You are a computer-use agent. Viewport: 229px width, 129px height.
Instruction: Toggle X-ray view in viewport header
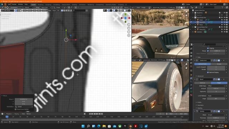click(x=120, y=10)
